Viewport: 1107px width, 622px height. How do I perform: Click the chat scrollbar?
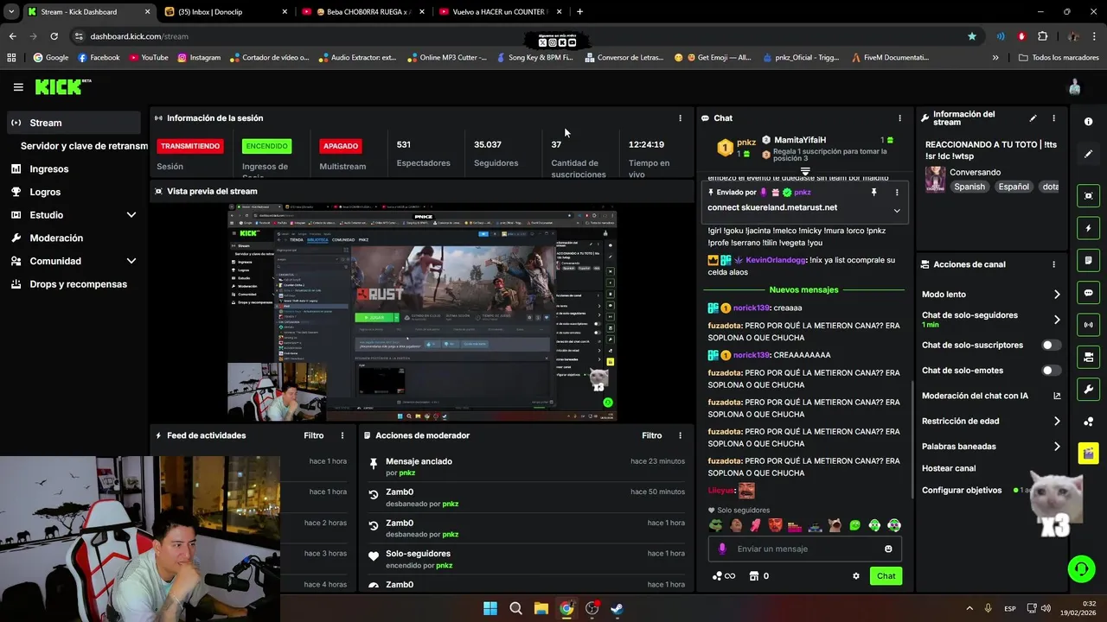click(912, 438)
